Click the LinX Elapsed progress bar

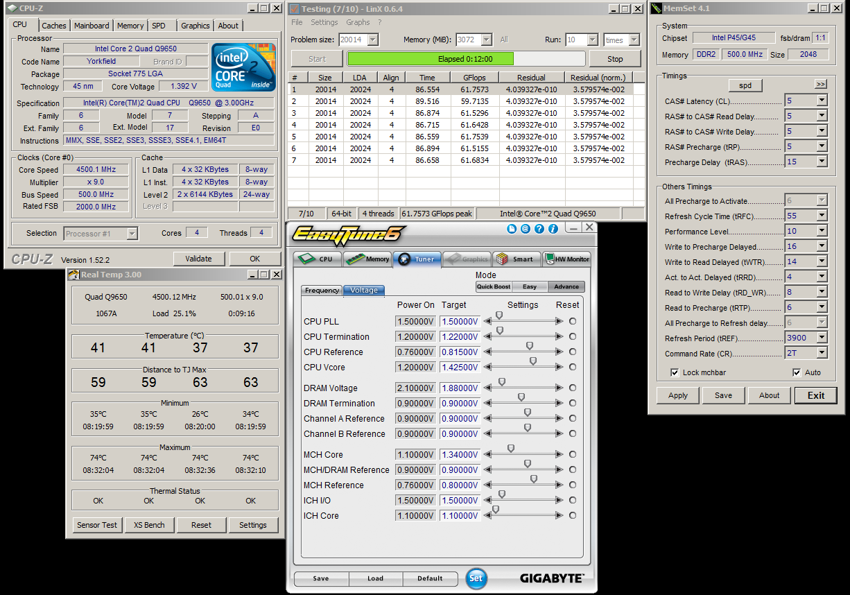[x=466, y=59]
